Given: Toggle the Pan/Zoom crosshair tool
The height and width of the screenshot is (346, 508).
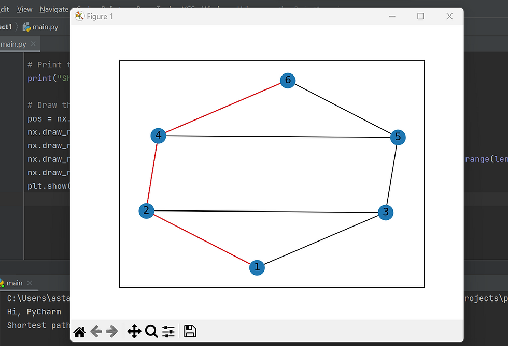Looking at the screenshot, I should point(134,331).
